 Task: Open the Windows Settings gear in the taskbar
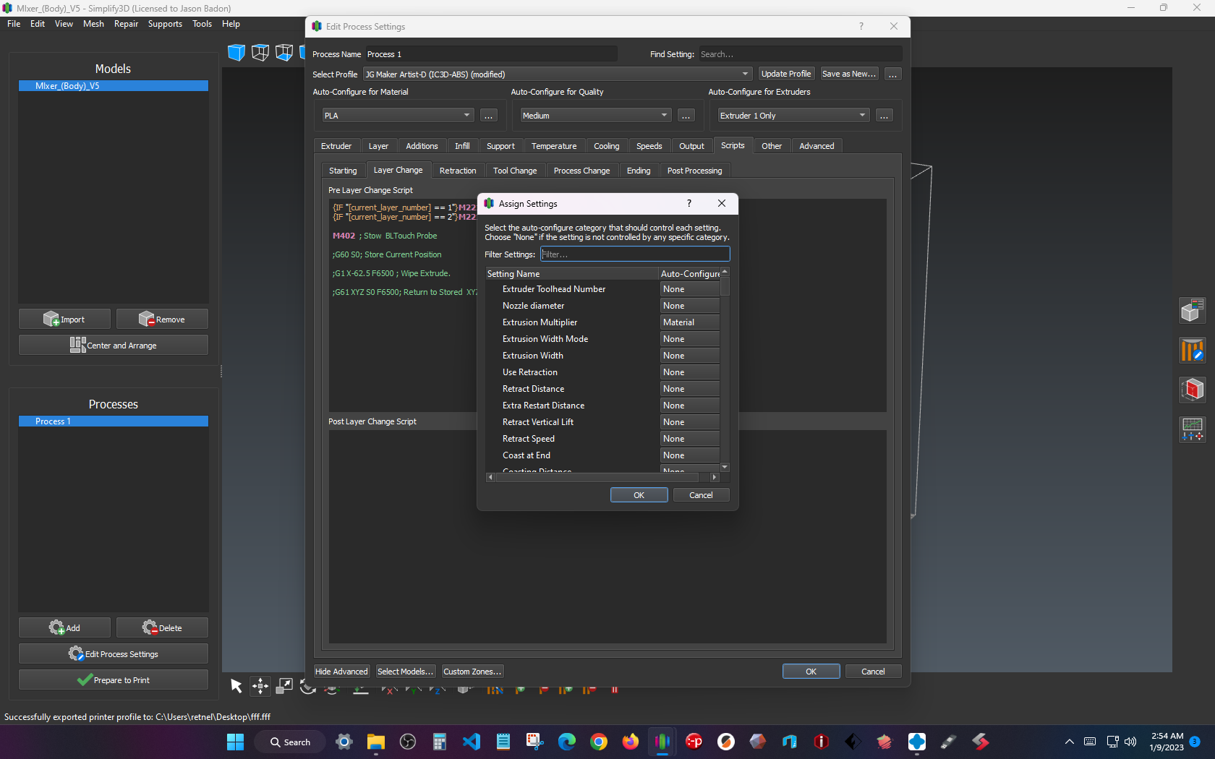click(344, 742)
